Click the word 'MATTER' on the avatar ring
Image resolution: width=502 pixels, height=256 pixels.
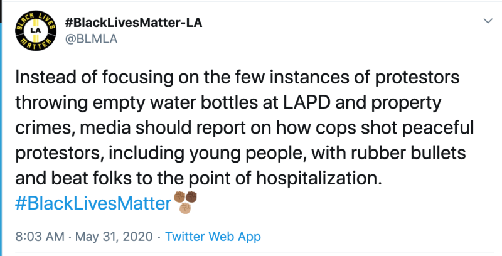(x=36, y=45)
